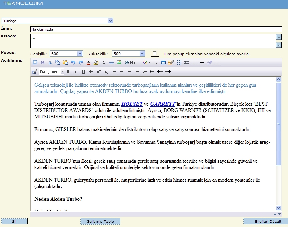Insert Media content

(x=151, y=63)
